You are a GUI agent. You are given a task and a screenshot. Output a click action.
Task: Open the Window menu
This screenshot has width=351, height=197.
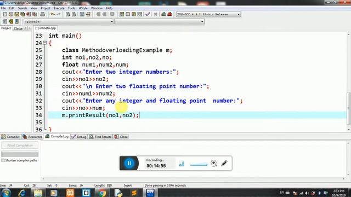tap(97, 8)
